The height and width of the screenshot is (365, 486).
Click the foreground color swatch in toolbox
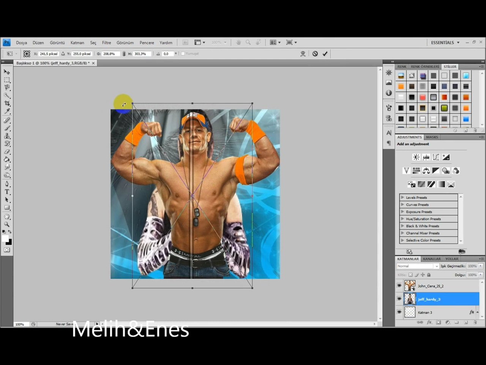click(5, 238)
